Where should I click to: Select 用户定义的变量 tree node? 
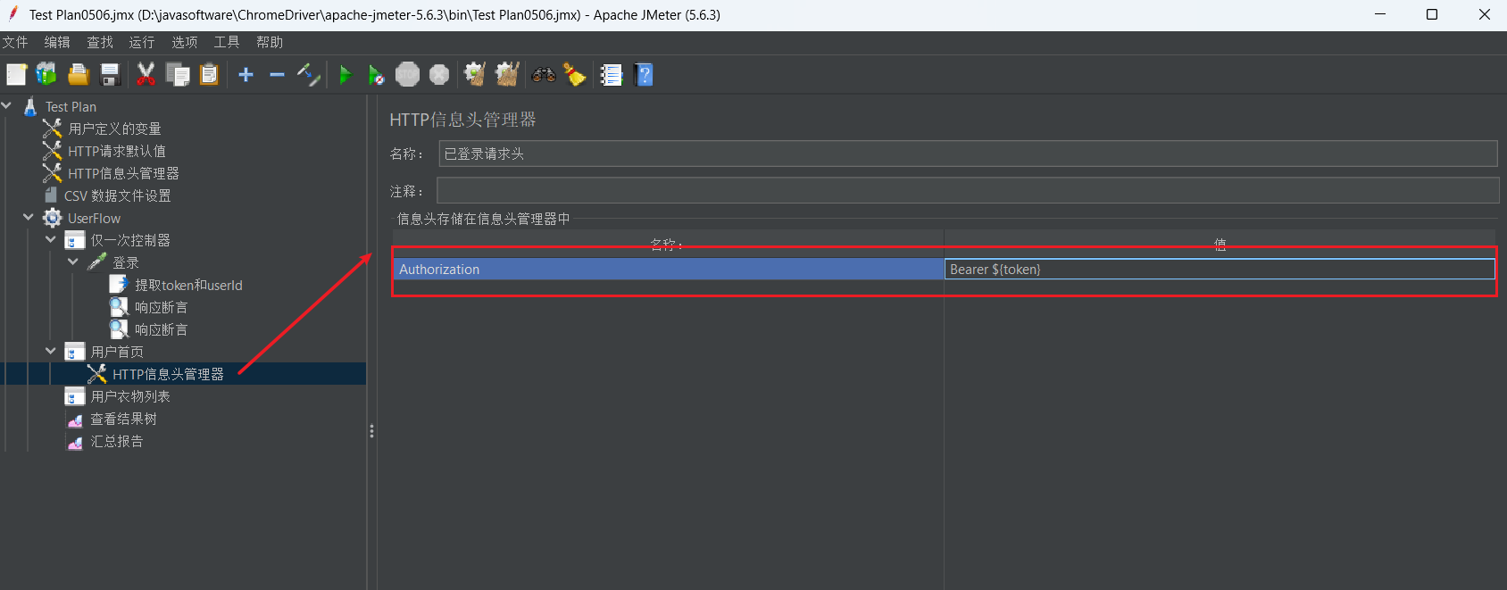click(114, 129)
